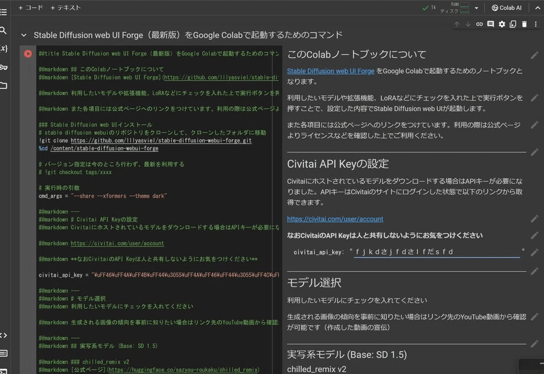Mirror cell in a tab

pos(513,24)
